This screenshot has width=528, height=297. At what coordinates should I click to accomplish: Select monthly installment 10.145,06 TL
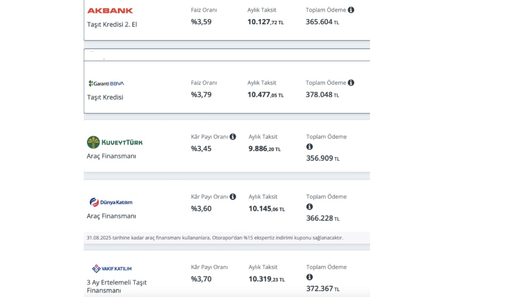pos(267,209)
